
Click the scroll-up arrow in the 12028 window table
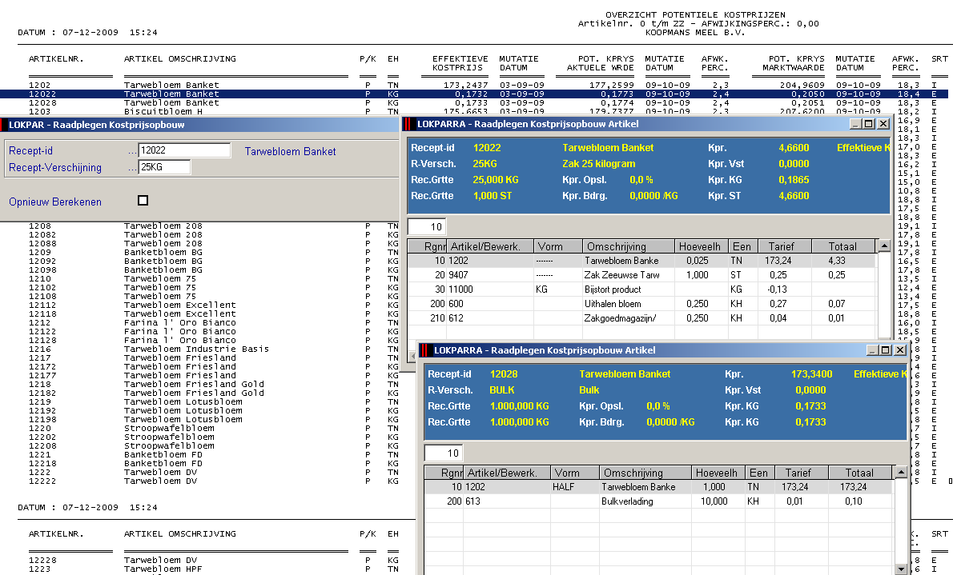click(901, 473)
